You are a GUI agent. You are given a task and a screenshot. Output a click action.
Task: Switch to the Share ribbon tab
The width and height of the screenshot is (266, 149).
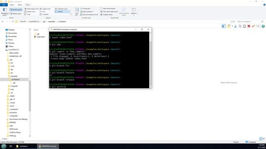(x=20, y=5)
